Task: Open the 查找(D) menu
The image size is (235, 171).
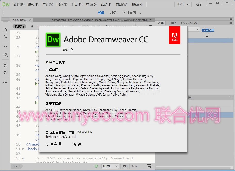Action: coord(91,5)
